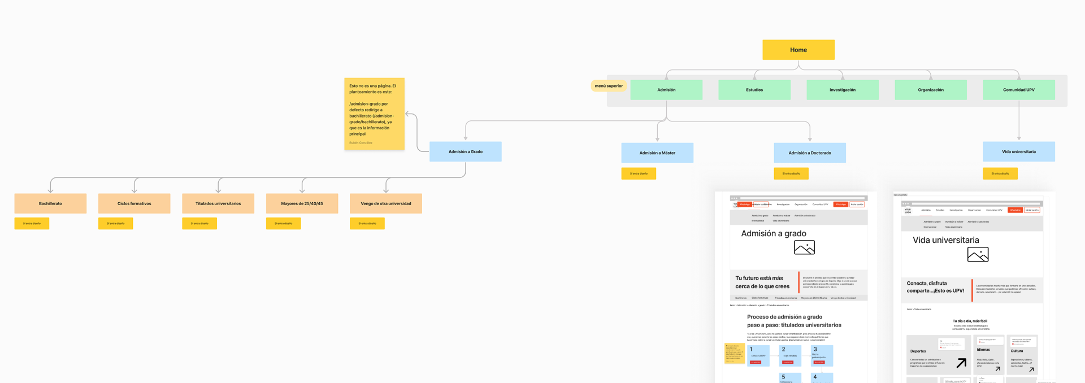Screen dimensions: 1085x383
Task: Click YOUR LOGO in the Vida universitaria wireframe
Action: (x=908, y=211)
